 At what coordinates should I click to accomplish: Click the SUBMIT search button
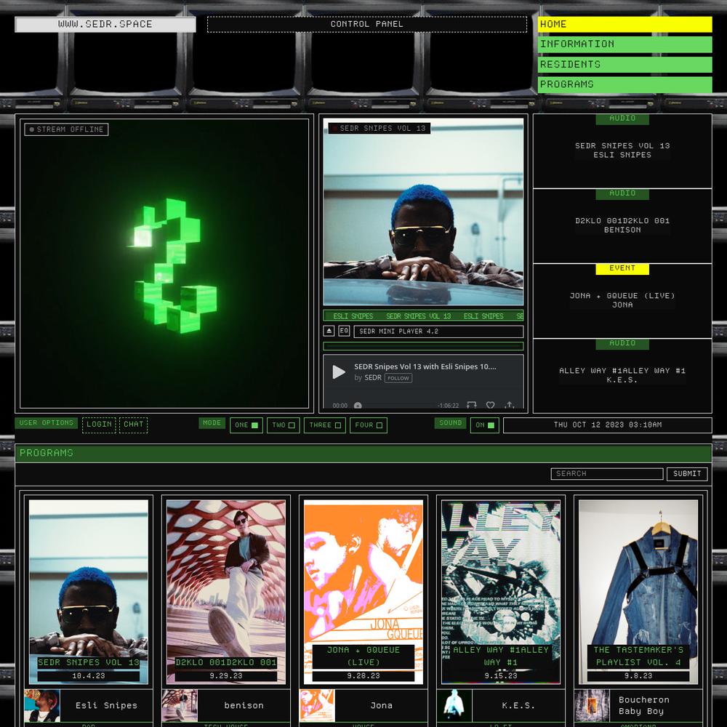687,474
